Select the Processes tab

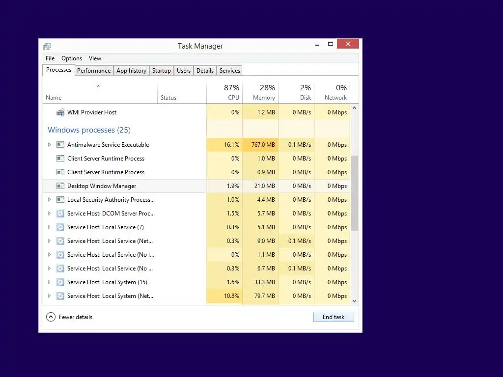pyautogui.click(x=59, y=70)
